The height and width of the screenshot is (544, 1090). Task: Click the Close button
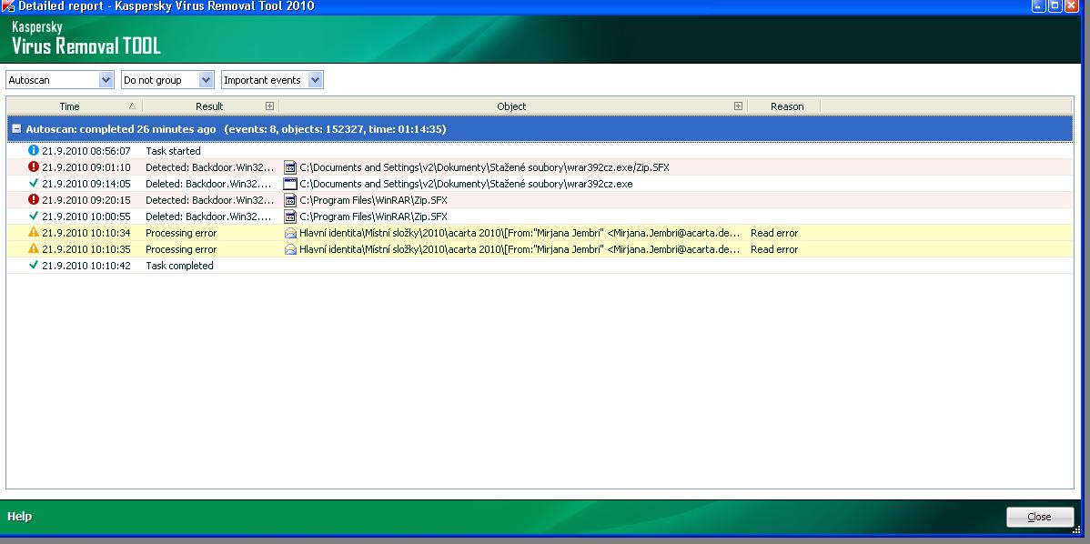click(1040, 517)
